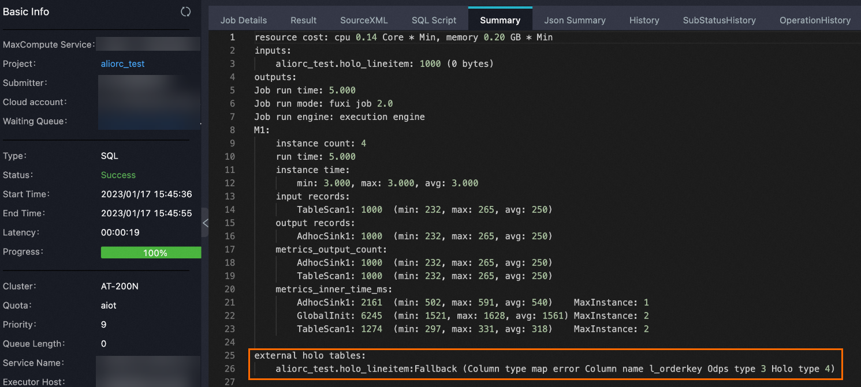The image size is (861, 387).
Task: Select the Priority value 9
Action: [x=104, y=325]
